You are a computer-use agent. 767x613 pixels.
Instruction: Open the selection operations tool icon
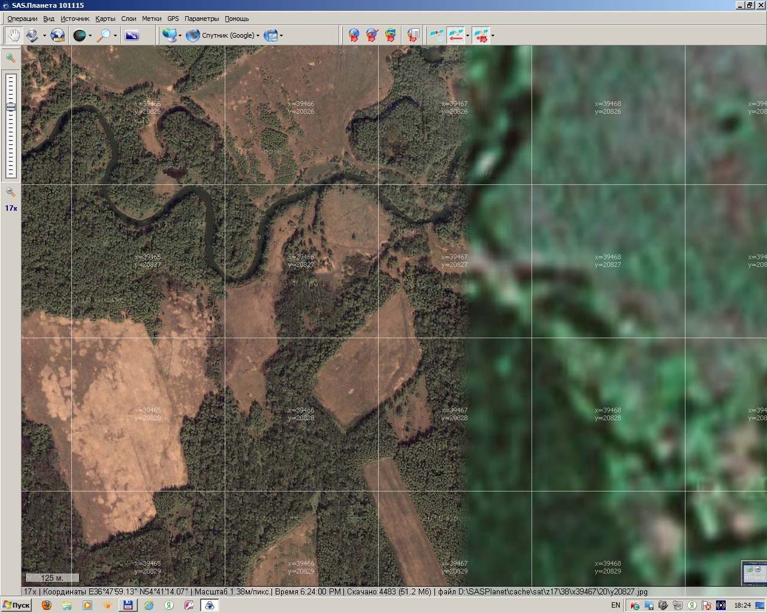click(x=32, y=35)
